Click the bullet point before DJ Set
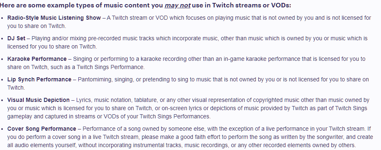 point(2,39)
